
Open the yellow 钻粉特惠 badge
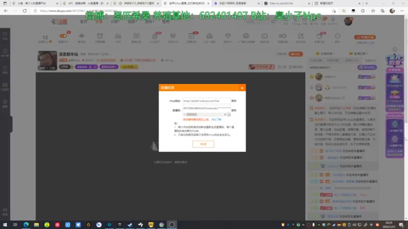[x=129, y=67]
